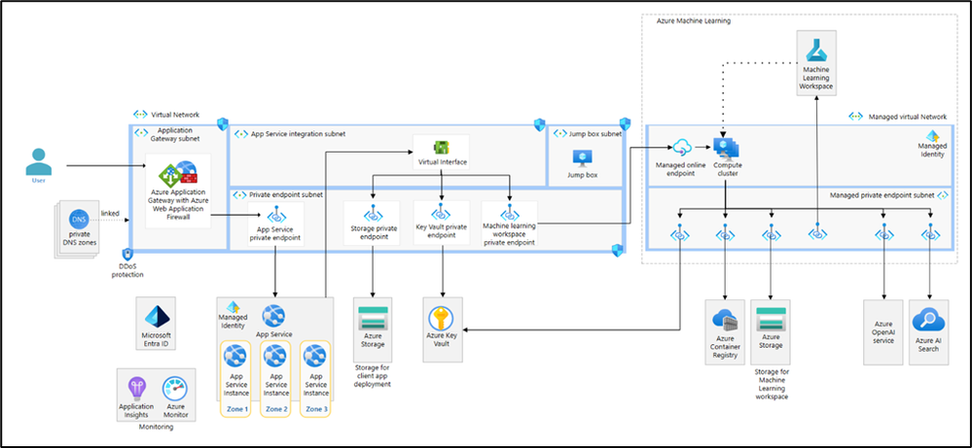This screenshot has height=448, width=972.
Task: Select the App Service private endpoint icon
Action: click(x=276, y=216)
